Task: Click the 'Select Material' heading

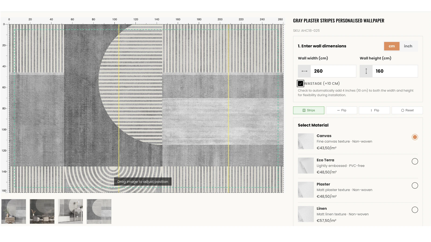Action: 313,125
